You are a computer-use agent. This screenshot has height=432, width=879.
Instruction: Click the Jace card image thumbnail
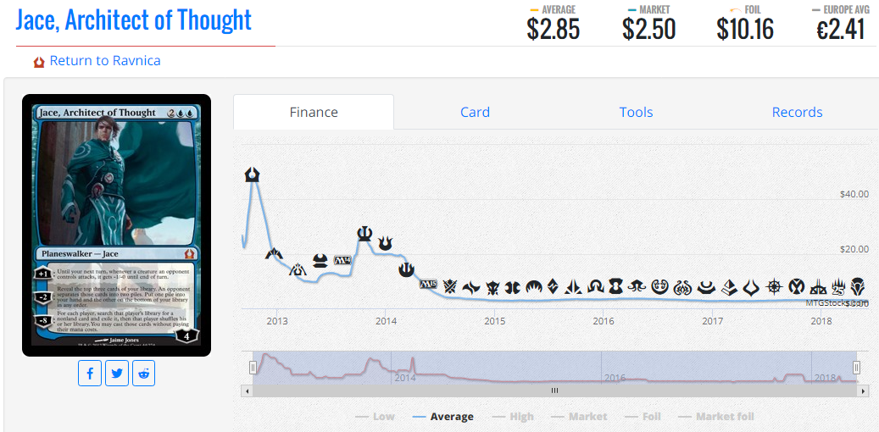click(x=117, y=225)
